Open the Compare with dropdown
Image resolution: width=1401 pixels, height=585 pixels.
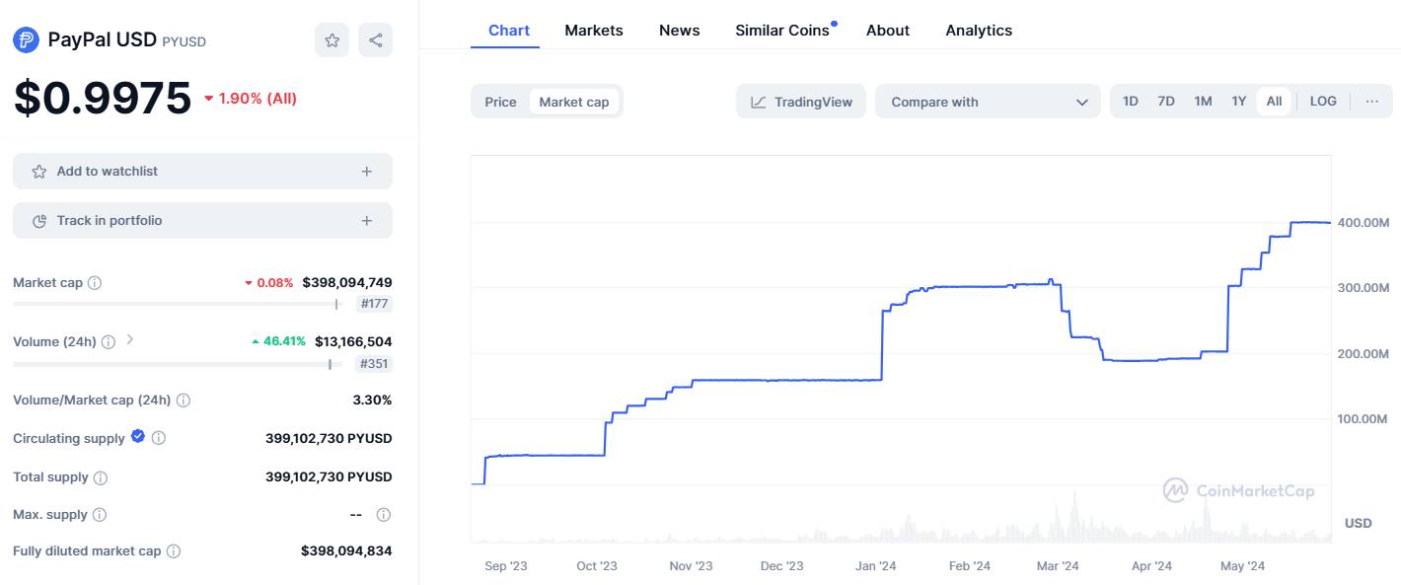pos(988,102)
